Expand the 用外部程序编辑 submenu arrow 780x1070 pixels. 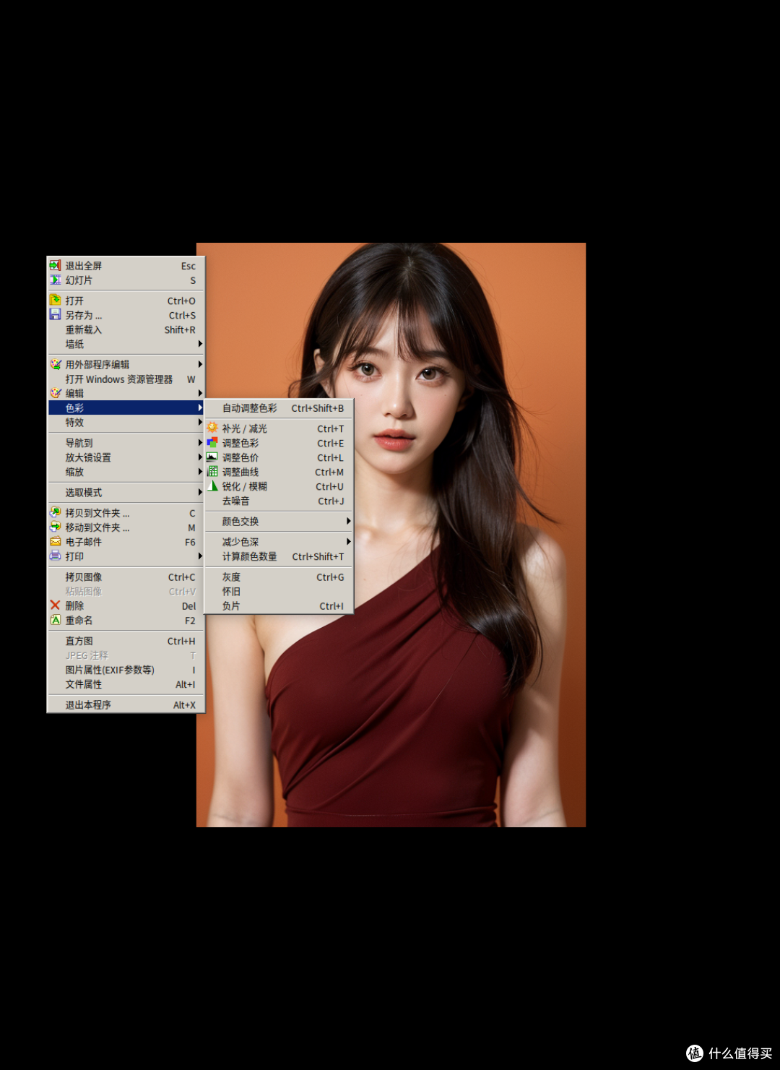click(200, 364)
